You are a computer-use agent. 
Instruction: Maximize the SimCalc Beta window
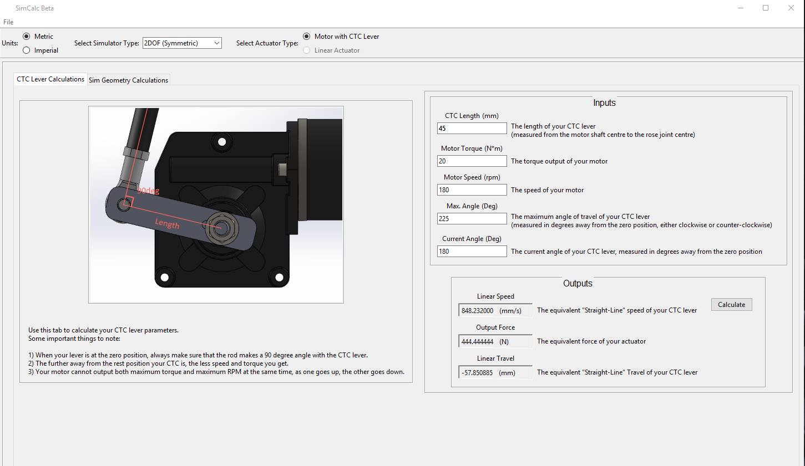click(766, 8)
